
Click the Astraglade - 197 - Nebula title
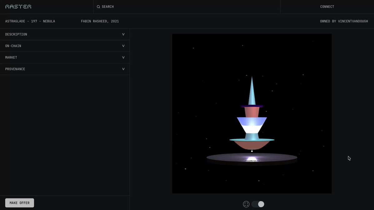pyautogui.click(x=30, y=21)
